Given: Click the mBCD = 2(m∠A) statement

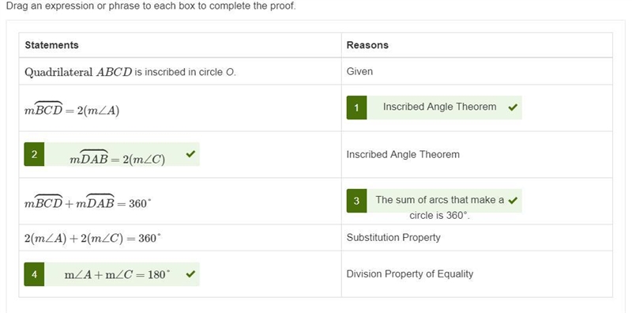Looking at the screenshot, I should (x=72, y=109).
